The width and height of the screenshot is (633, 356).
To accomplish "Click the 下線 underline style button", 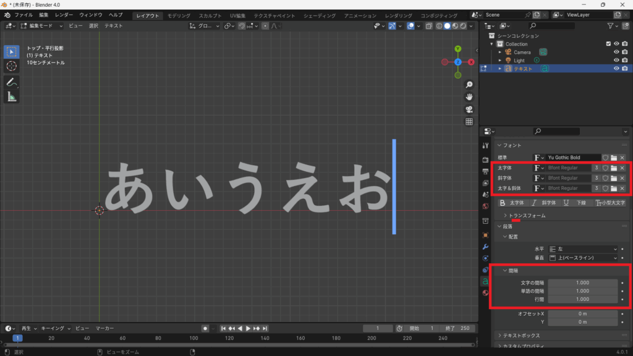I will click(x=576, y=203).
